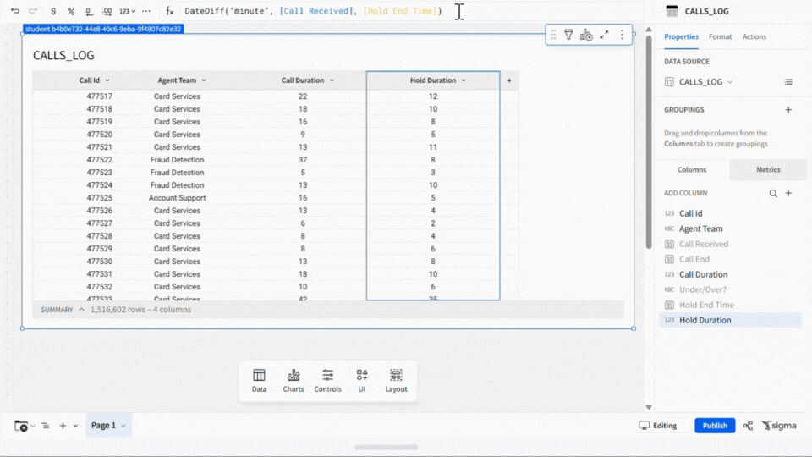The height and width of the screenshot is (457, 812).
Task: Click the student user label tag
Action: pos(103,29)
